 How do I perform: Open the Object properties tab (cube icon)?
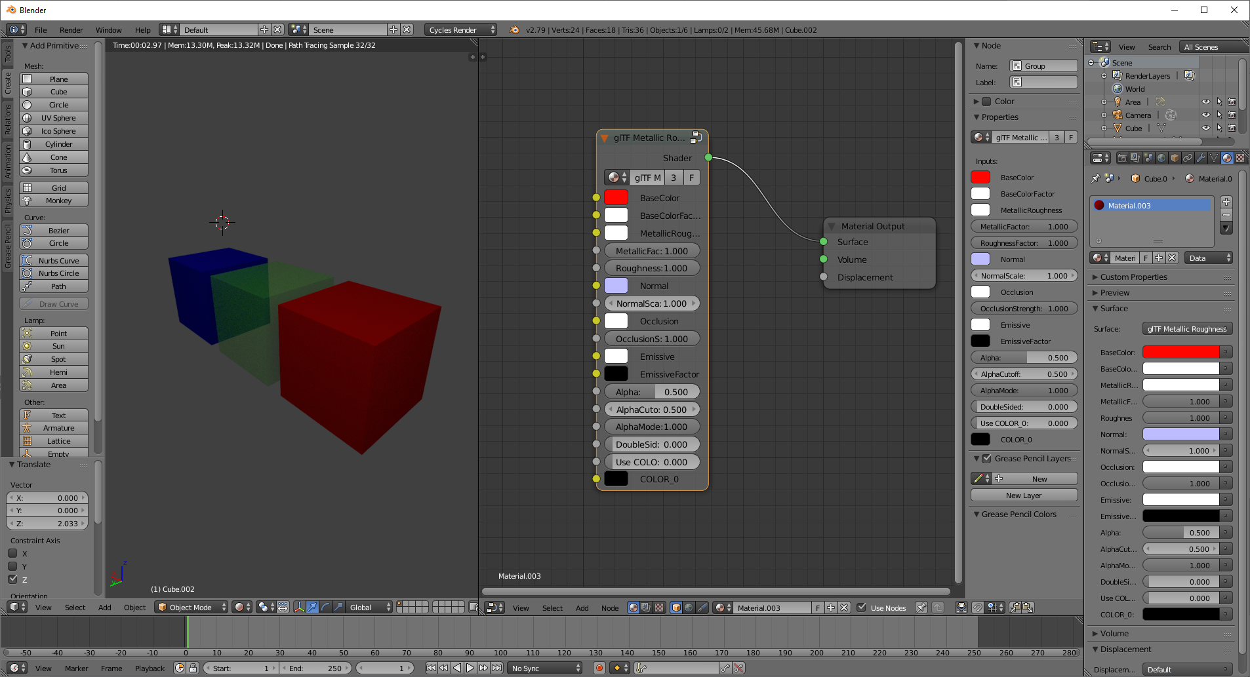click(1175, 158)
